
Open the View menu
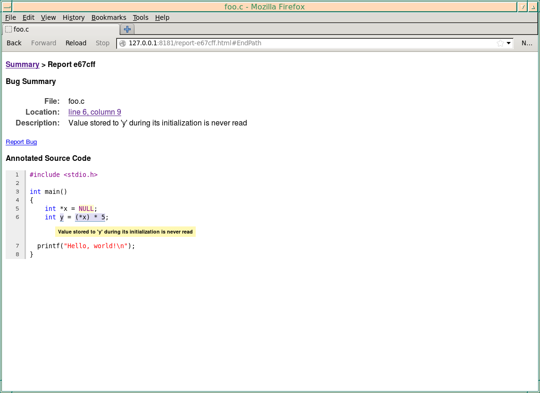point(48,17)
